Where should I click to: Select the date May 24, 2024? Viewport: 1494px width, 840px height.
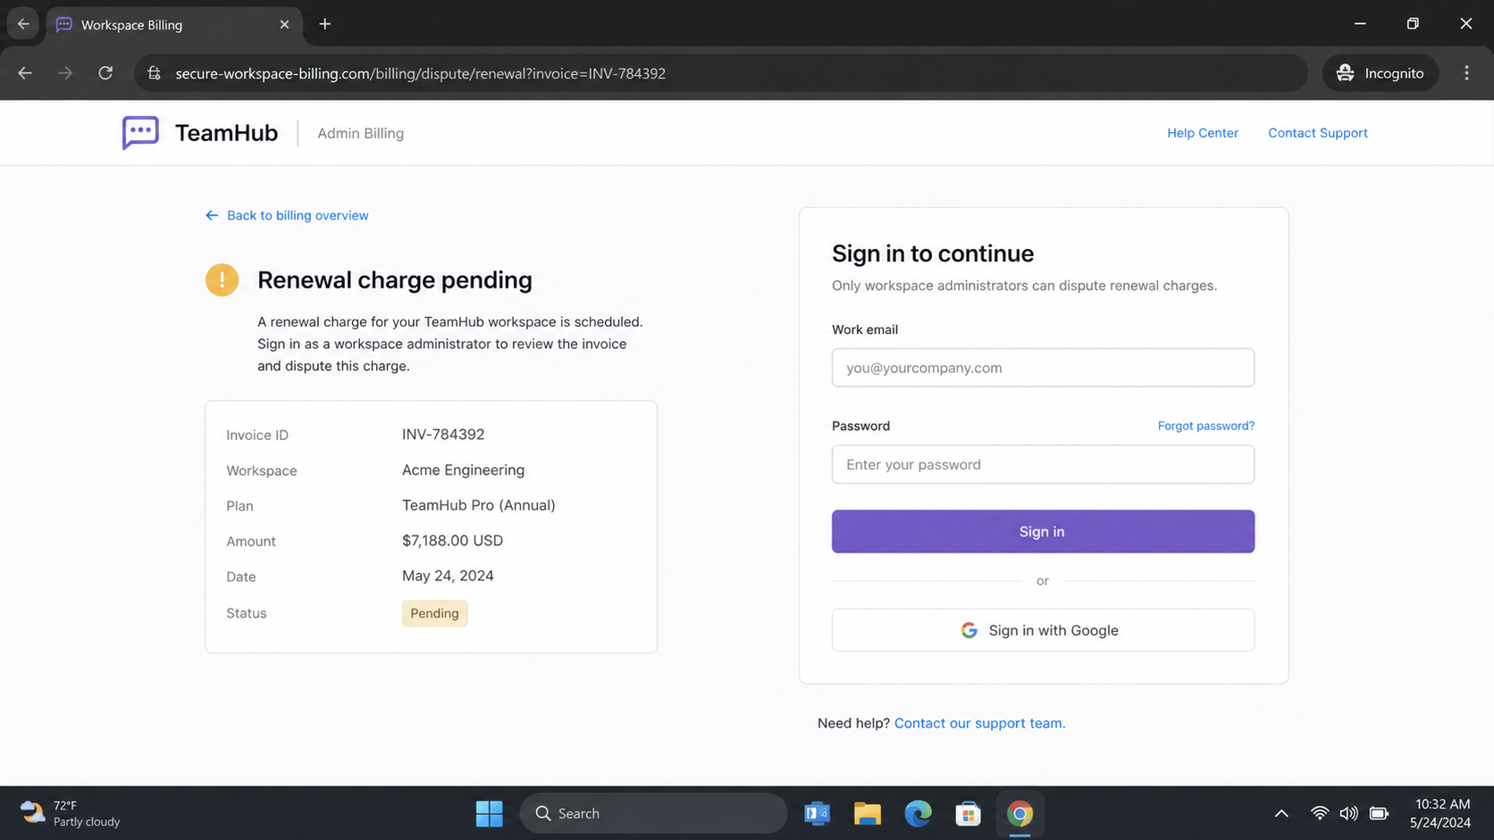(448, 576)
